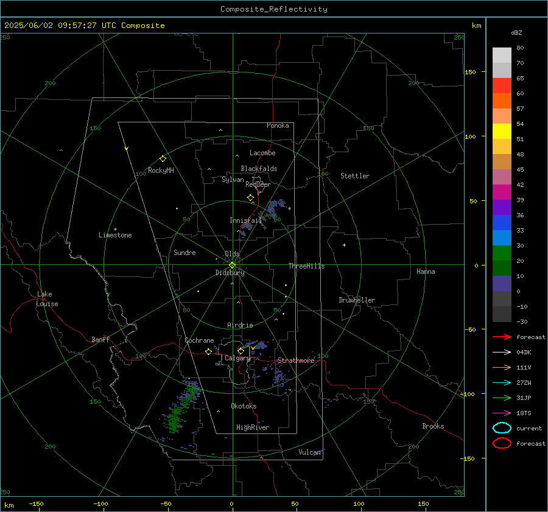Click the purple 39 dBZ color swatch
Image resolution: width=548 pixels, height=512 pixels.
pyautogui.click(x=502, y=207)
